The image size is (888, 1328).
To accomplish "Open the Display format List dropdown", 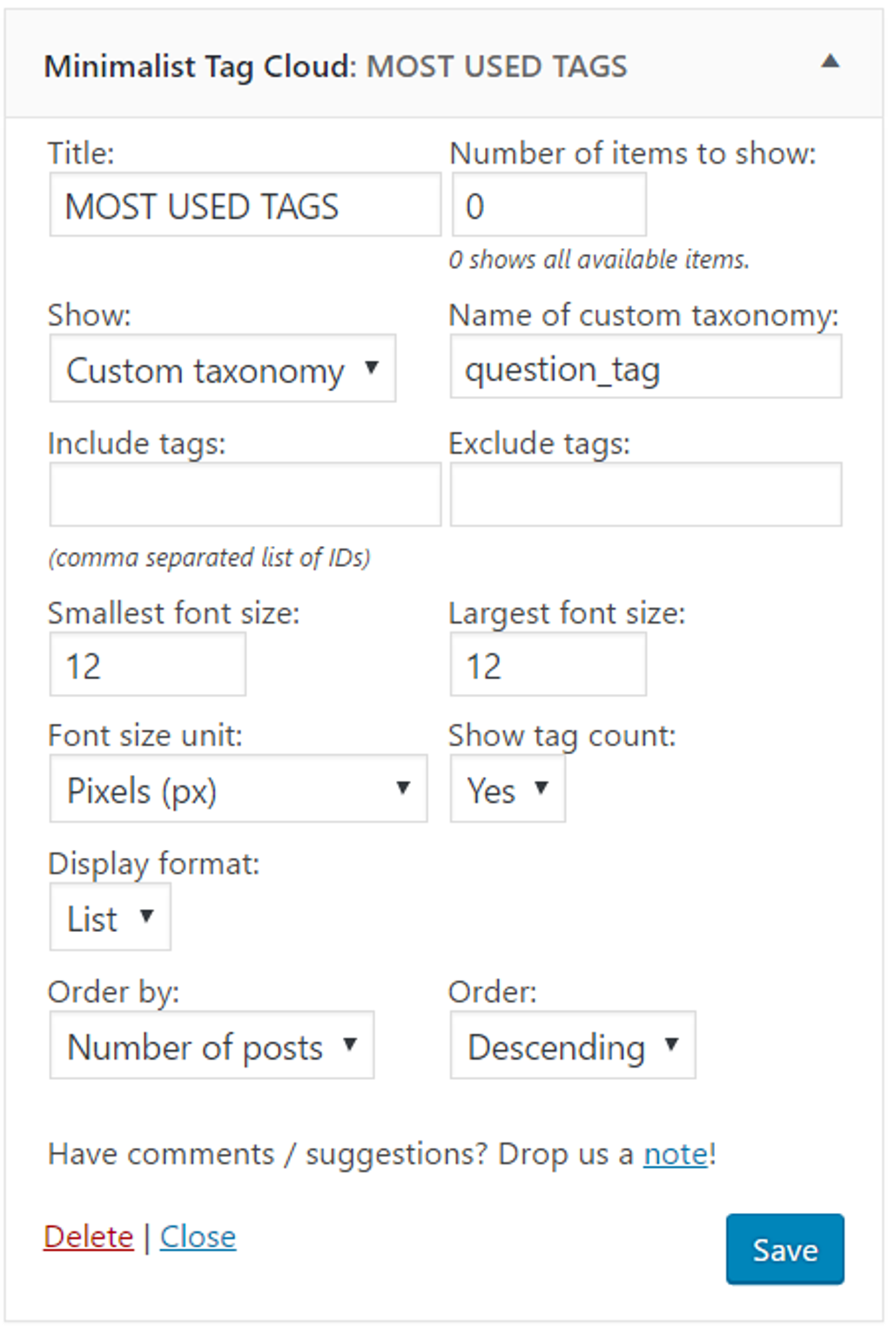I will click(x=110, y=917).
